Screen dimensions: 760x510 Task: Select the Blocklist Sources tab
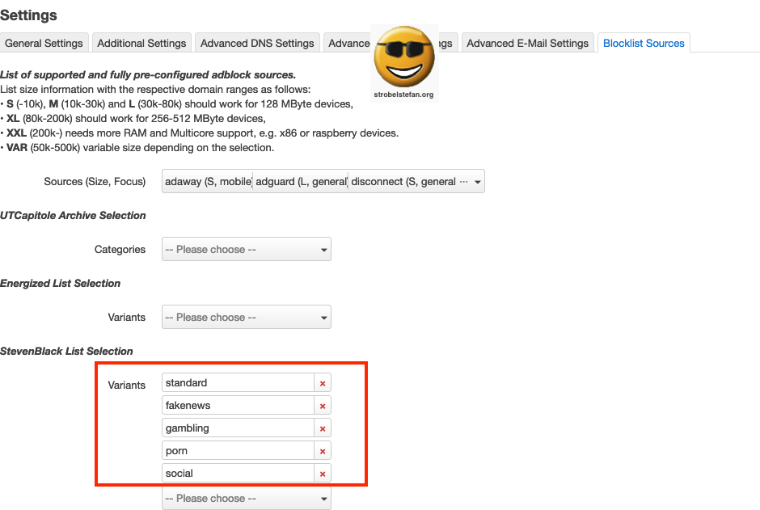pos(644,44)
